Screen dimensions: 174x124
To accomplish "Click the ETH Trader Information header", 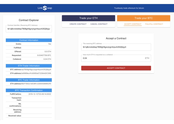I will point(29,66).
